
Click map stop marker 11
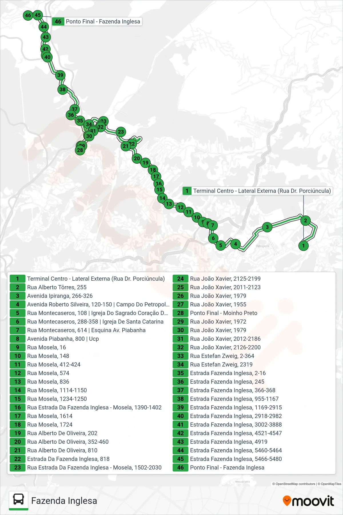188,212
